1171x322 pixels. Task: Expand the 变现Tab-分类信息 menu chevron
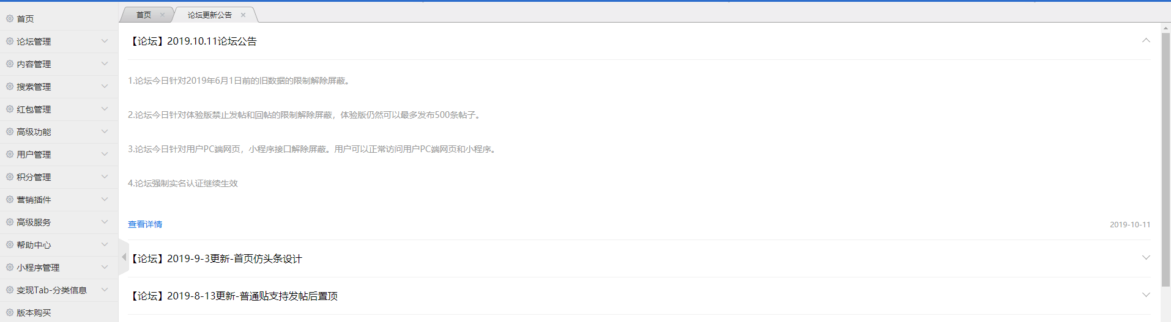pyautogui.click(x=105, y=290)
